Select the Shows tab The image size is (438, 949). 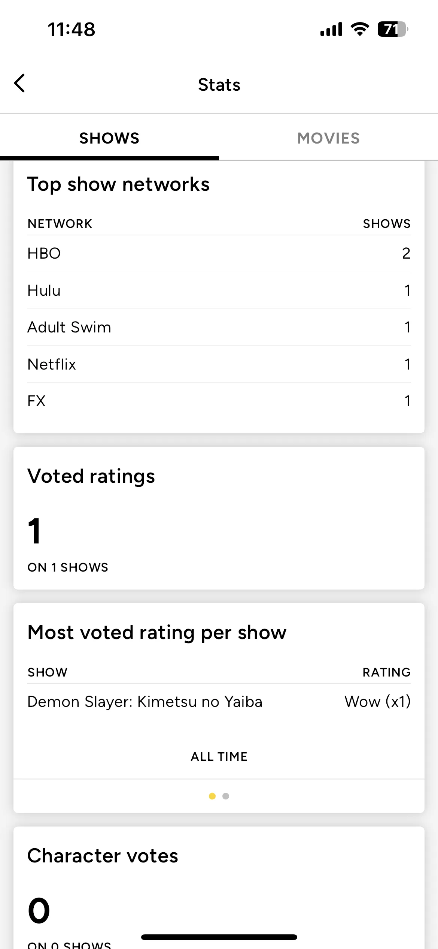109,138
